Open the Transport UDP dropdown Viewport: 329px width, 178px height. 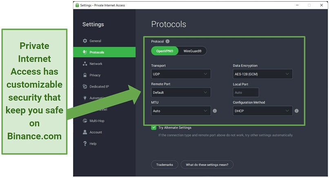(x=181, y=74)
